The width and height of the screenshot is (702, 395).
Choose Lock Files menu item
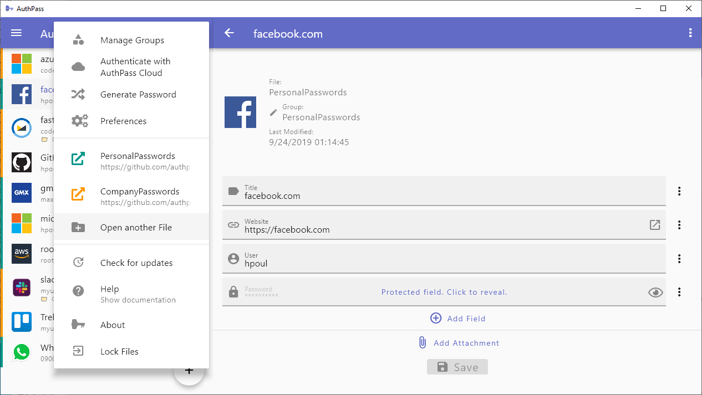point(131,351)
